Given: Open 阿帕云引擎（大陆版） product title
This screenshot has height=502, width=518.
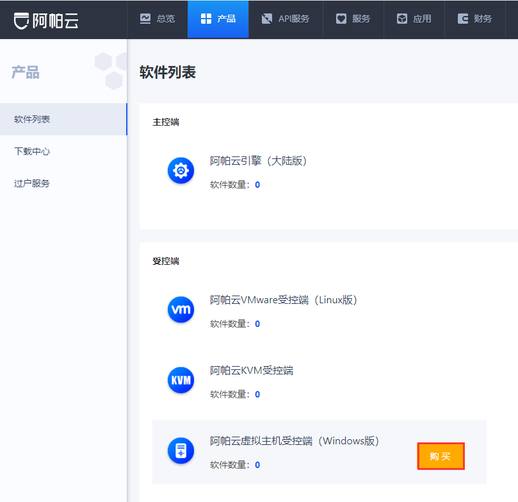Looking at the screenshot, I should [x=259, y=161].
